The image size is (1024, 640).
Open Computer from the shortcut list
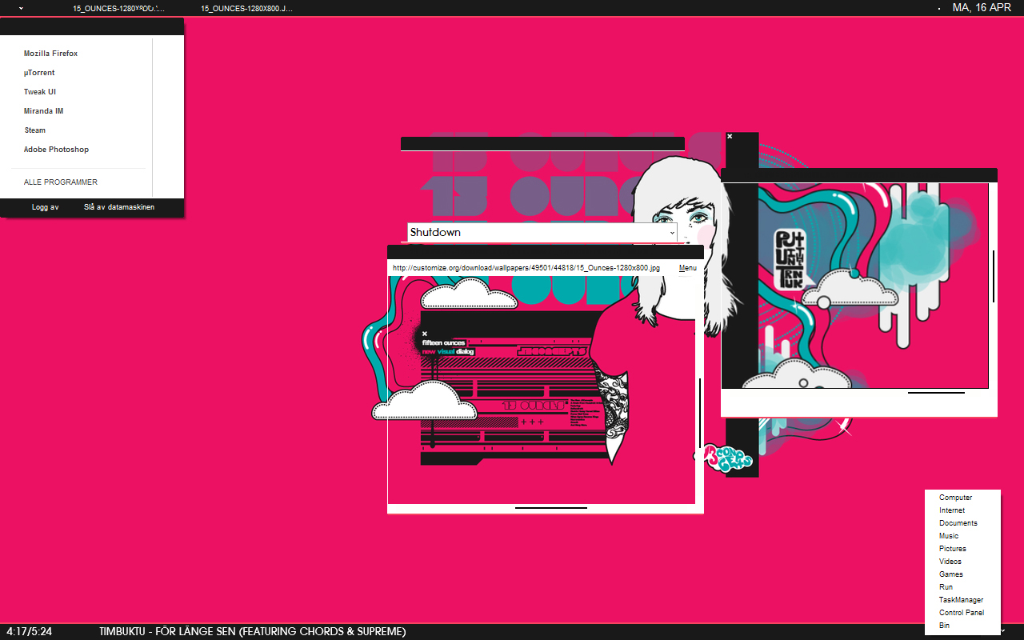[x=955, y=498]
